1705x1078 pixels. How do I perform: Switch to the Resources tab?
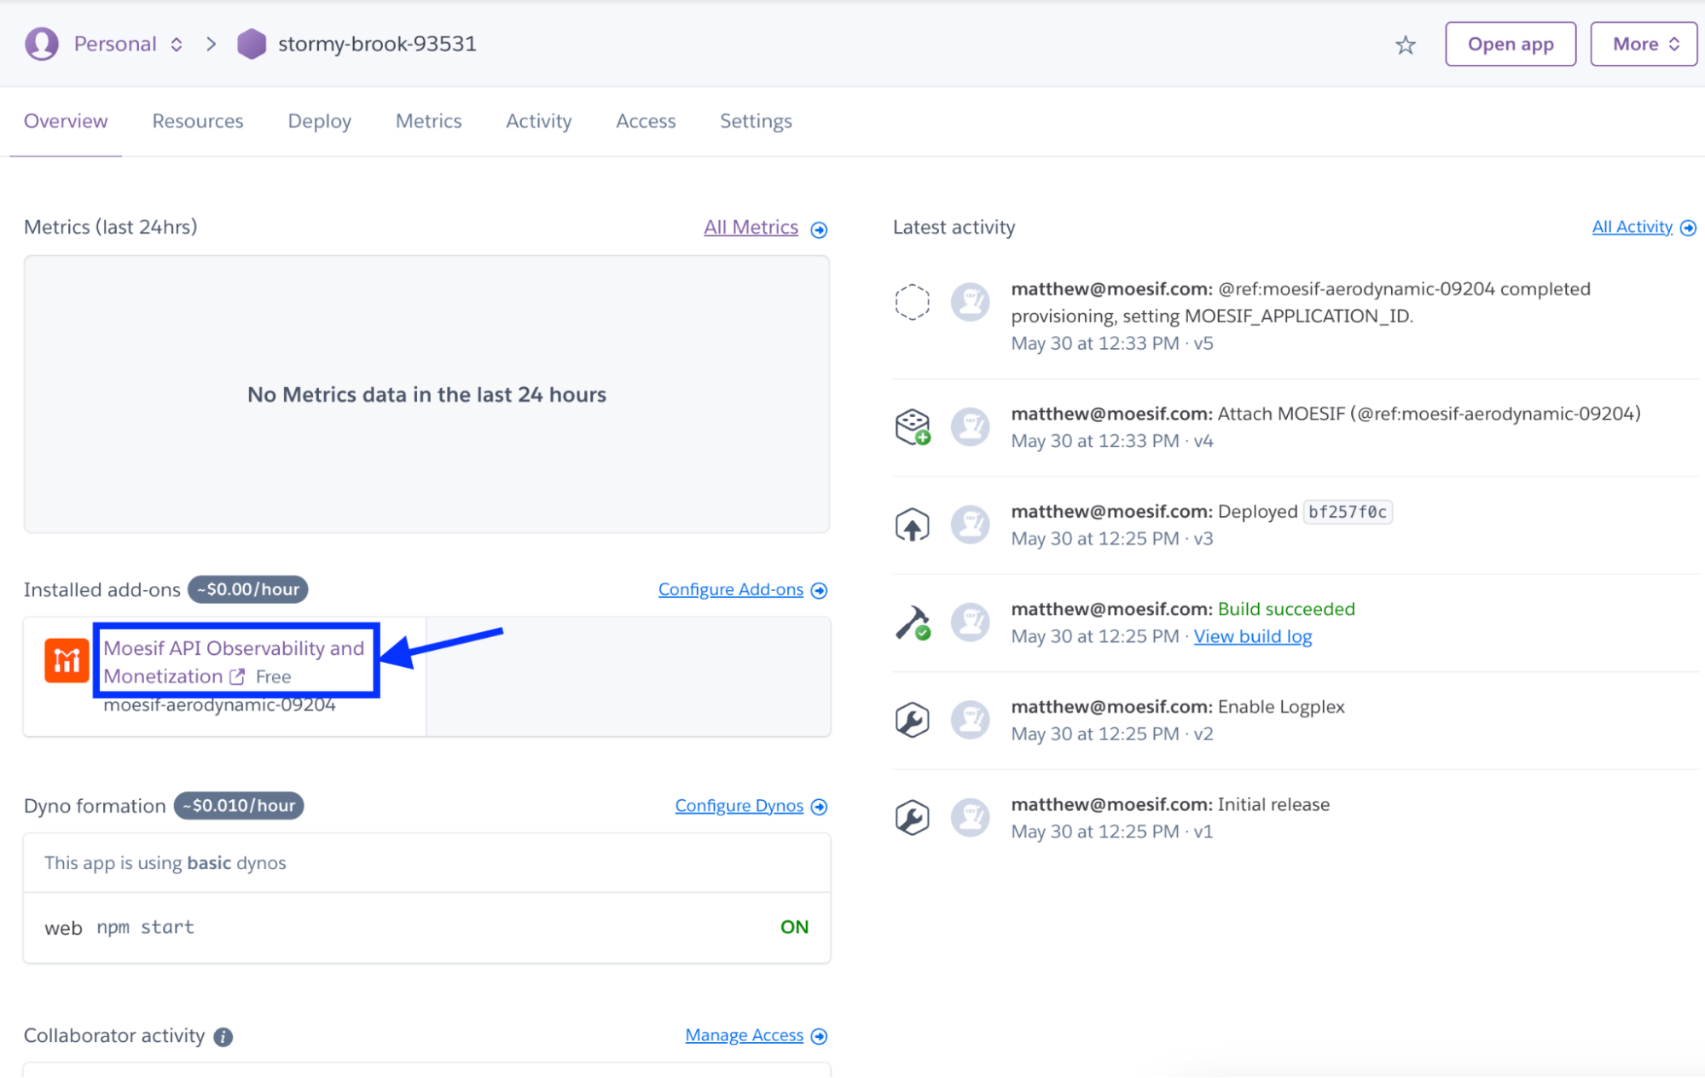click(198, 121)
